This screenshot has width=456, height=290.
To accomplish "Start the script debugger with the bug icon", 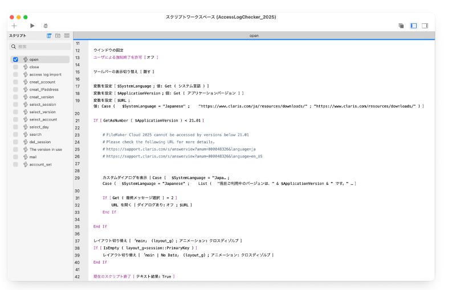I will click(x=46, y=26).
